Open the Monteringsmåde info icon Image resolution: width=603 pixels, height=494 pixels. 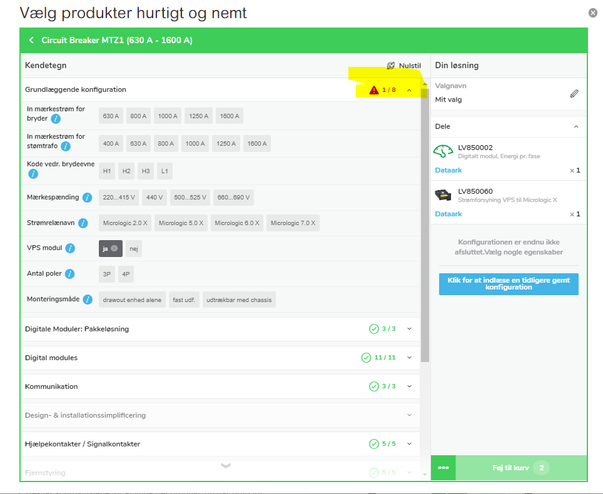pyautogui.click(x=88, y=300)
